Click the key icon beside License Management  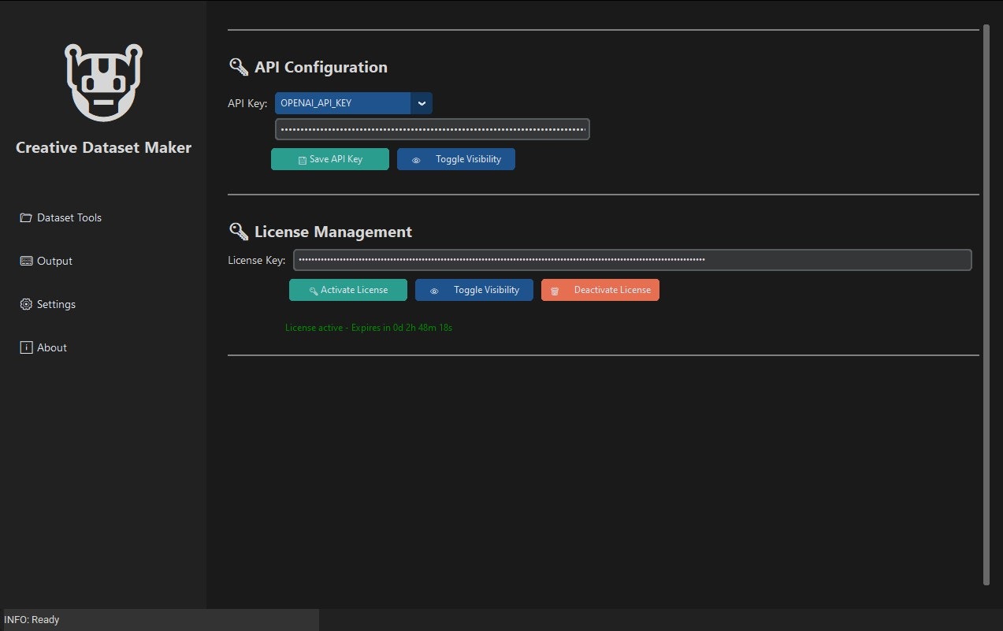coord(239,232)
